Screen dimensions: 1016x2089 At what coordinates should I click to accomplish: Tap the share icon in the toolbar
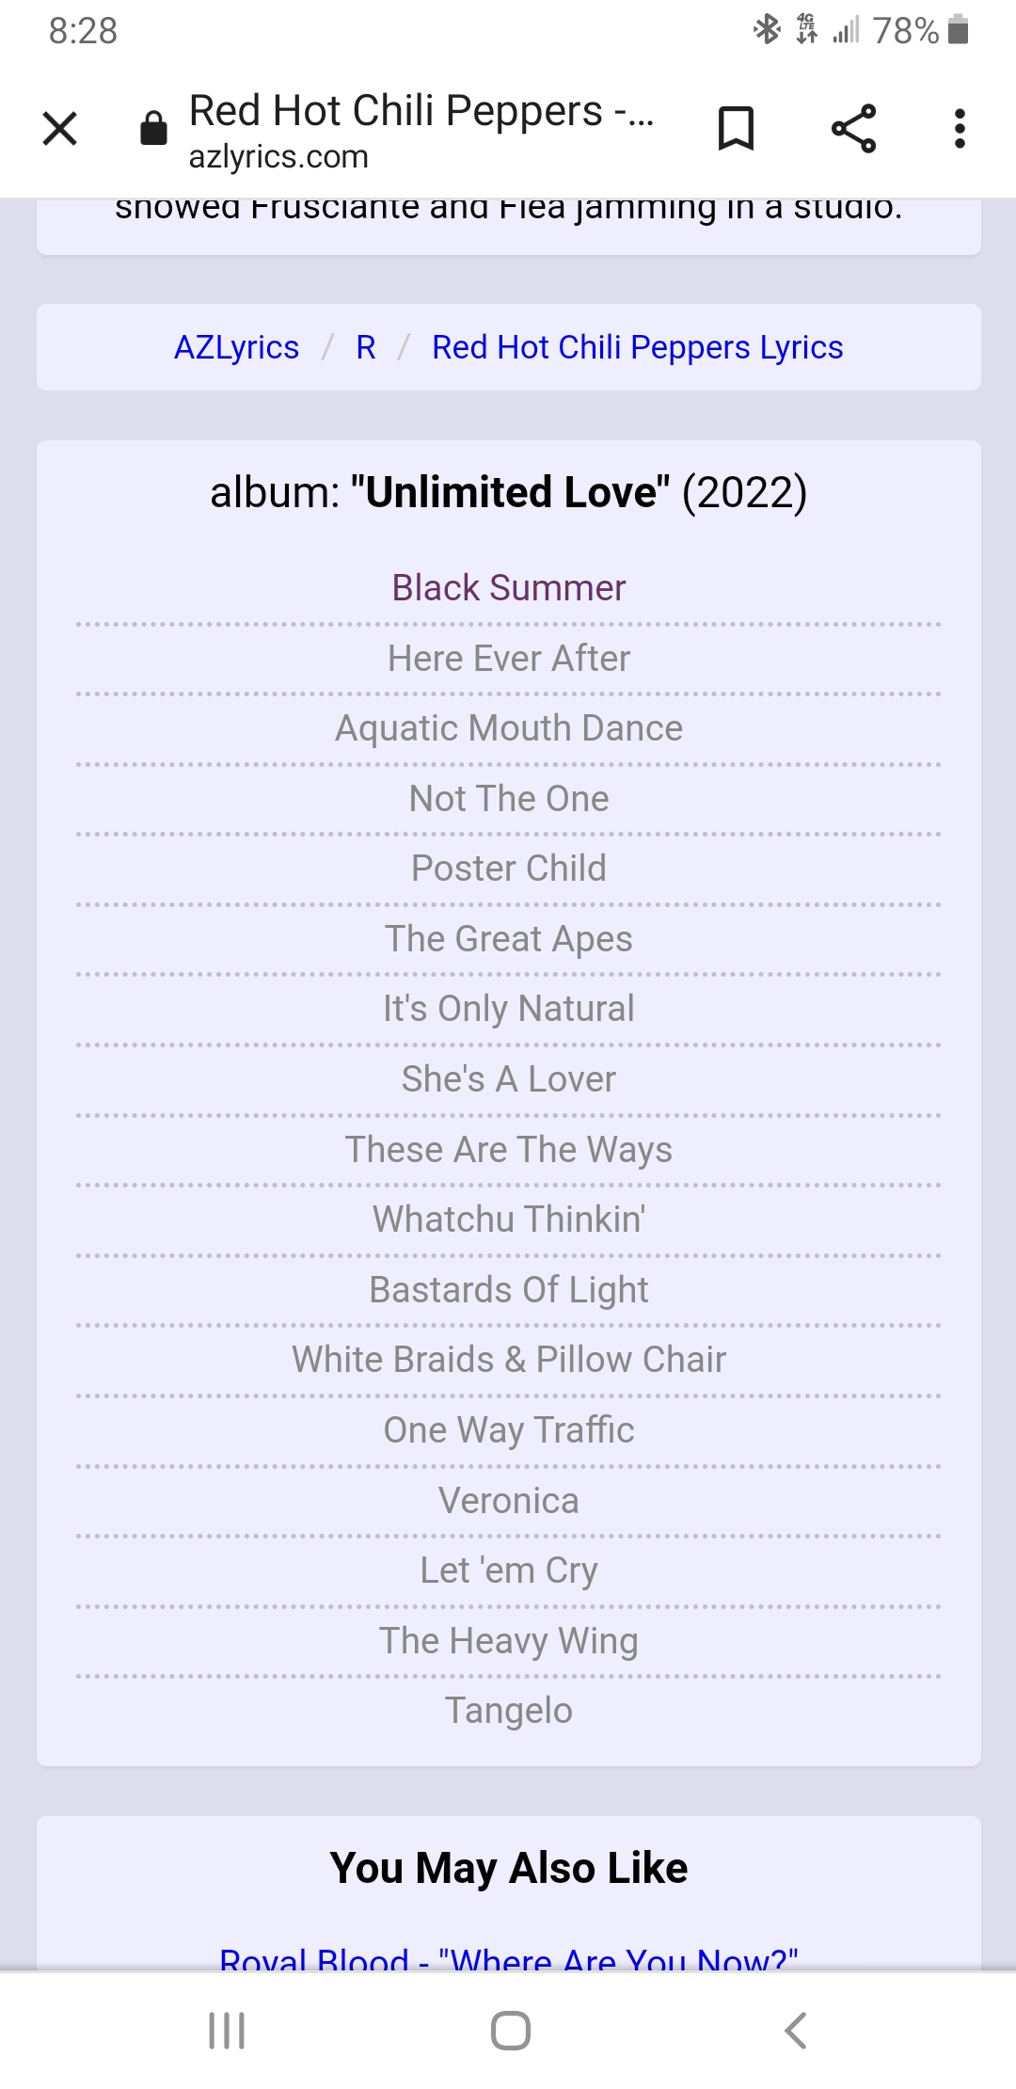(852, 128)
